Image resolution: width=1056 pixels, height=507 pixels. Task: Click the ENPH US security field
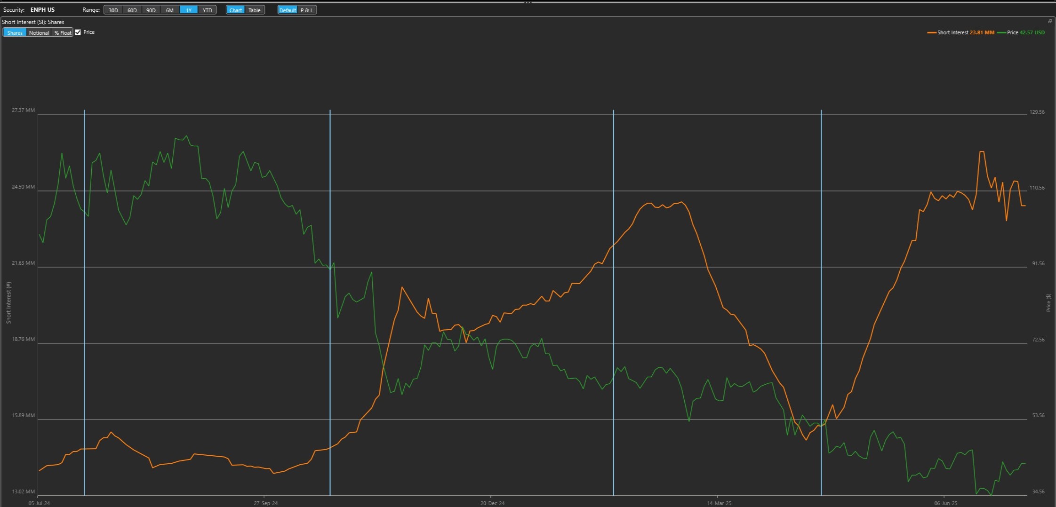coord(43,10)
